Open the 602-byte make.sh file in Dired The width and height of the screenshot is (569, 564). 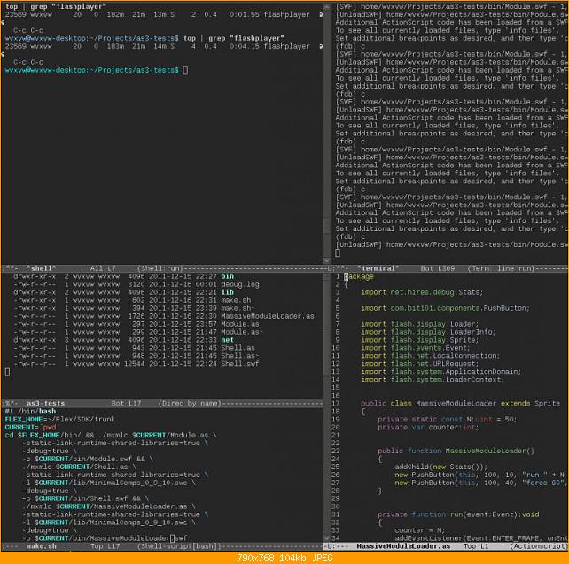[x=236, y=300]
